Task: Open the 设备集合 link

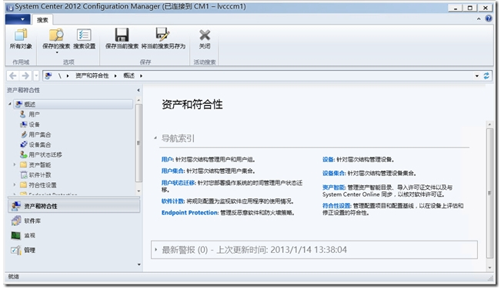Action: [x=333, y=173]
